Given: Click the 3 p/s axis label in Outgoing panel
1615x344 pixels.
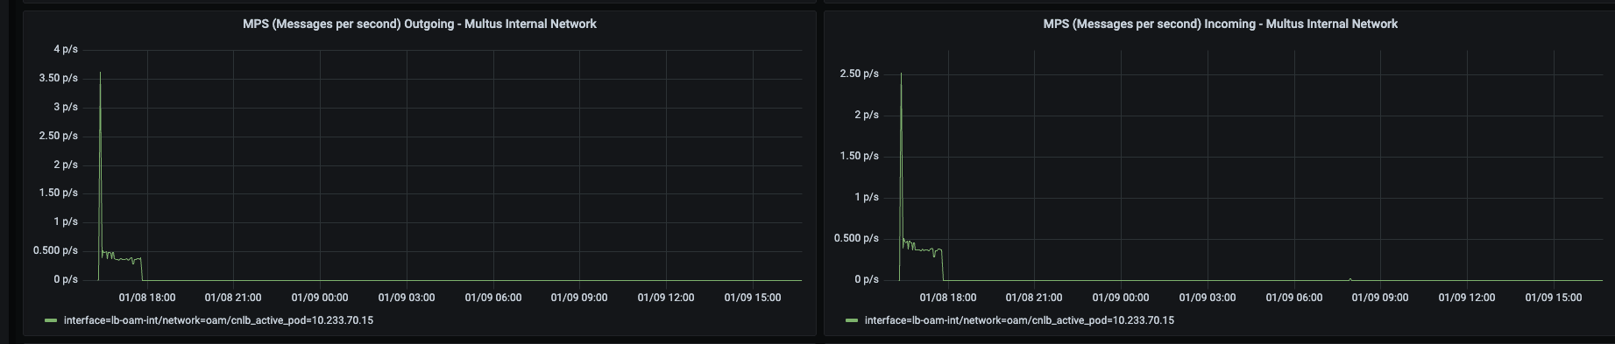Looking at the screenshot, I should point(66,107).
